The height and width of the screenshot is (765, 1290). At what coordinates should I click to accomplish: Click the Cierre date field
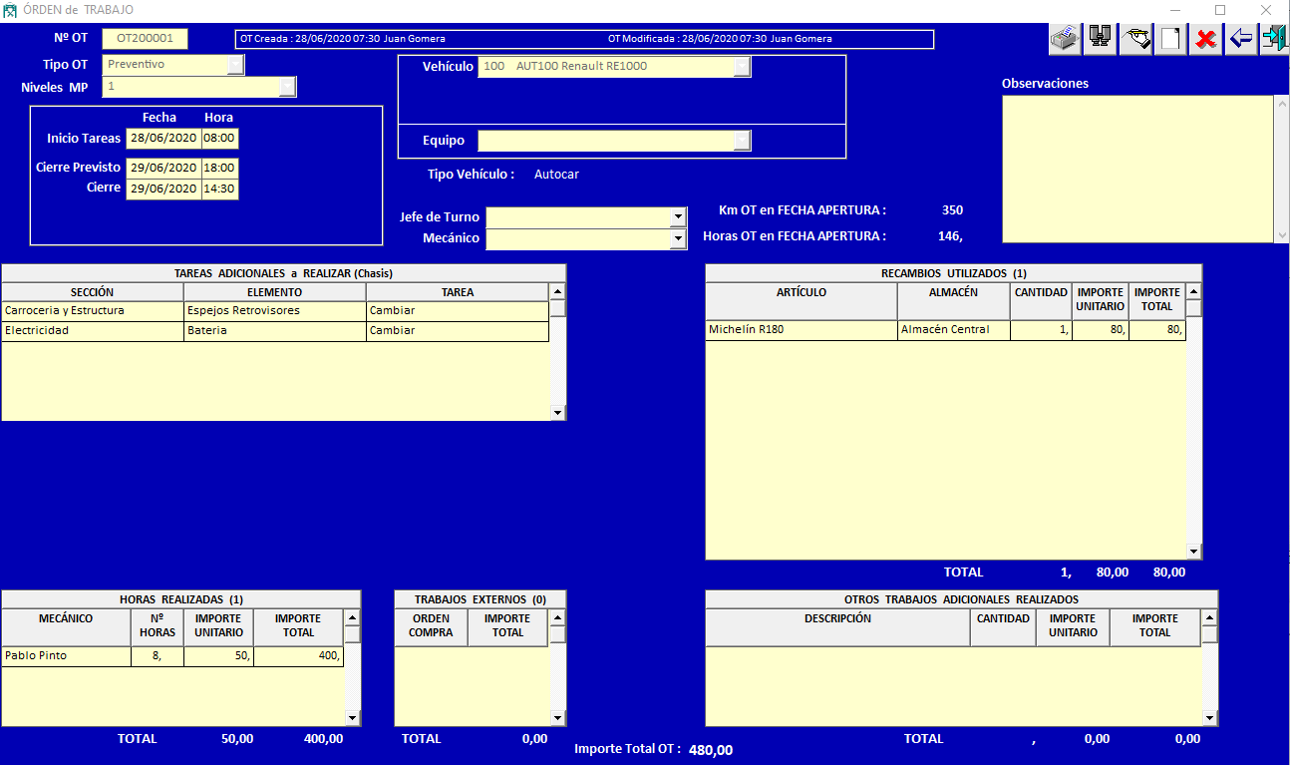163,190
